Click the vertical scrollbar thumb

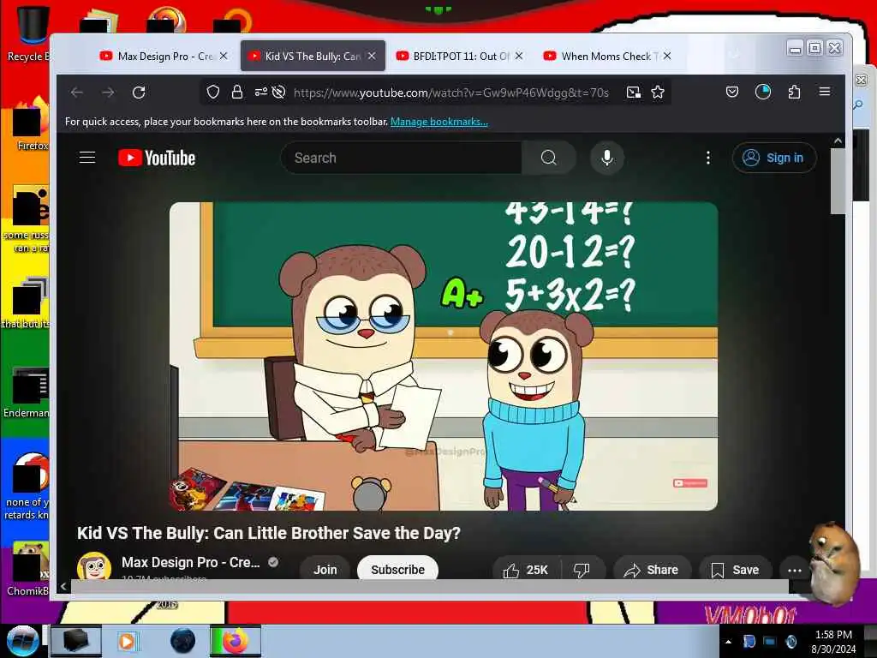click(x=838, y=180)
